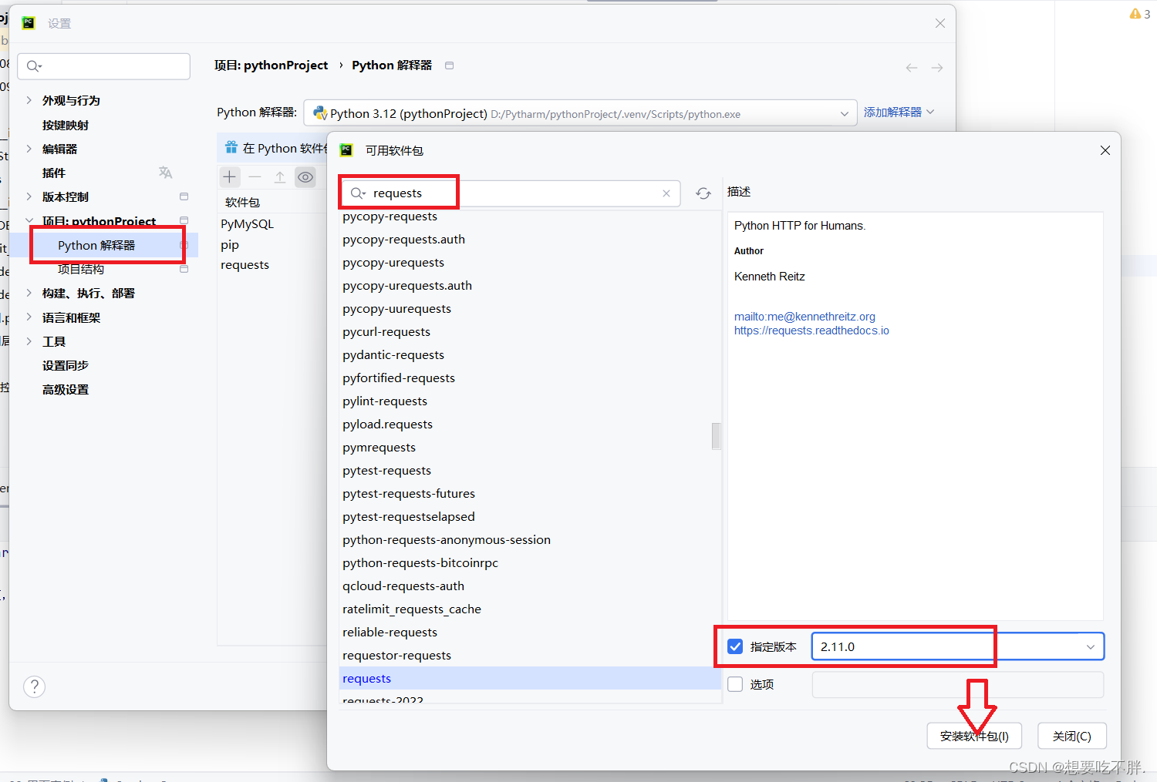1157x782 pixels.
Task: Click the plugins translation icon
Action: tap(165, 173)
